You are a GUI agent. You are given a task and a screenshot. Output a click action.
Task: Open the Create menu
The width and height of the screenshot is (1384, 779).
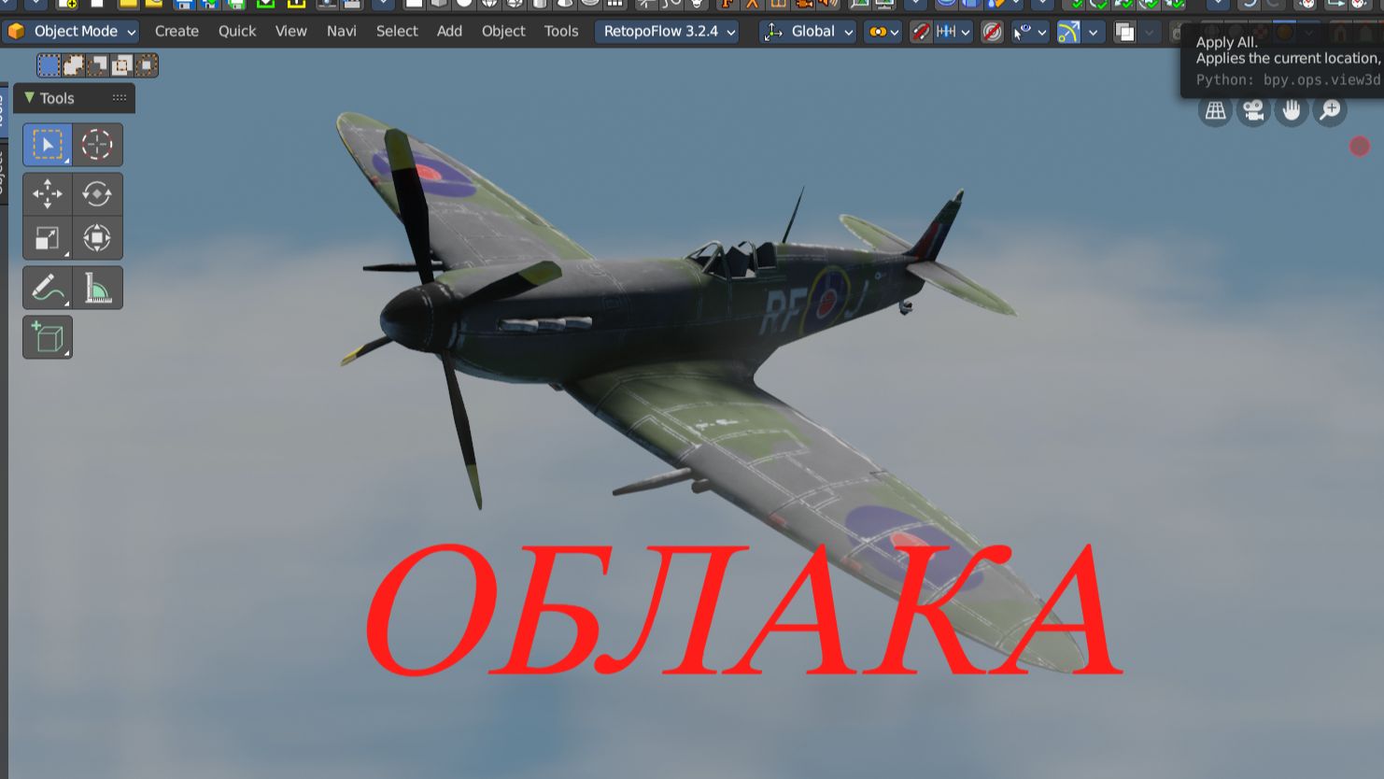pos(177,32)
